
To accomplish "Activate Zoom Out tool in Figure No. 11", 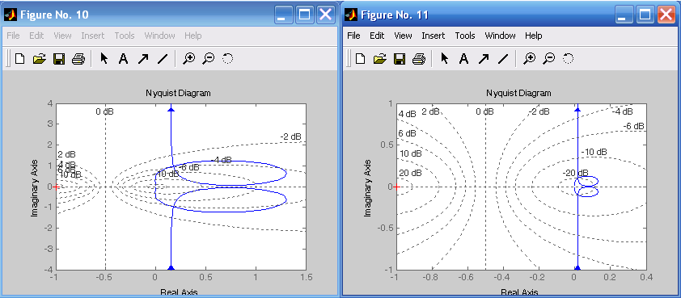I will pyautogui.click(x=549, y=59).
